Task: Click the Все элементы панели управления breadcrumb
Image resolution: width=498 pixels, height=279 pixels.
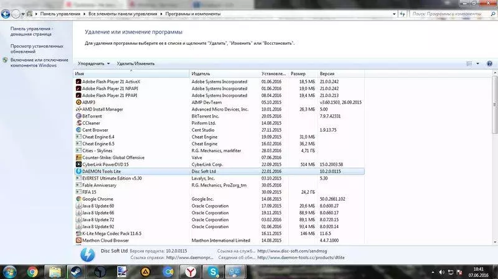Action: [123, 14]
